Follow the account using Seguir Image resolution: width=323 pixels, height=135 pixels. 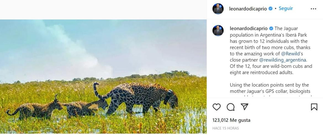coord(286,9)
